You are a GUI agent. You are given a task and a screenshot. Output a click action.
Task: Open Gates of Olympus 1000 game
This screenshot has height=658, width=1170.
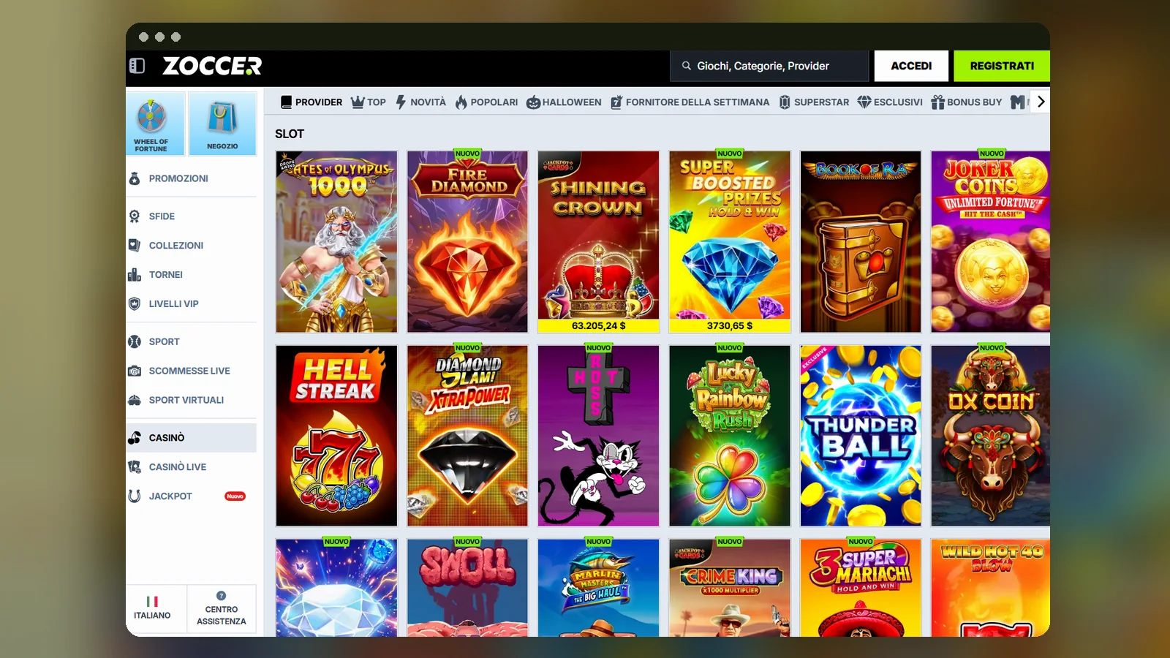336,242
